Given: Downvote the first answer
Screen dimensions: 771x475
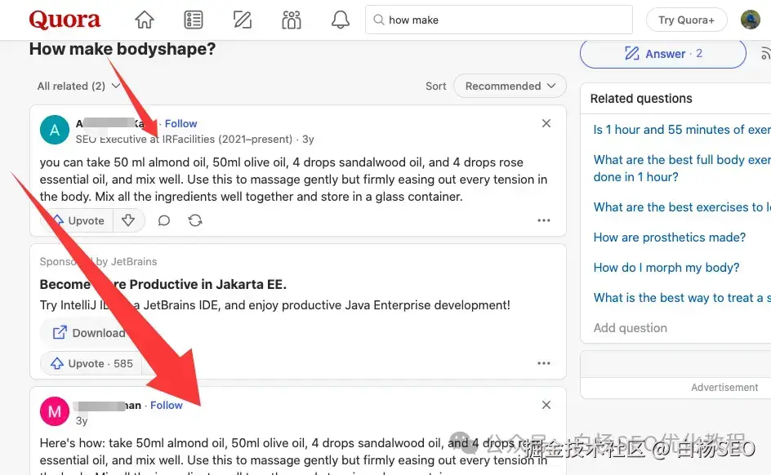Looking at the screenshot, I should pos(128,220).
